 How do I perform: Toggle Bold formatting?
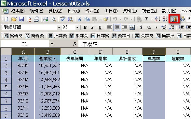[x=85, y=27]
